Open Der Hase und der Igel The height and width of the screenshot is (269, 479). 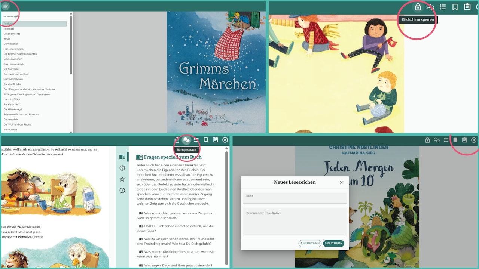coord(16,74)
